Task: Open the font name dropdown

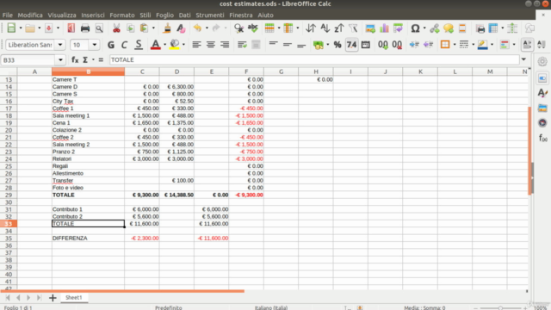Action: 60,45
